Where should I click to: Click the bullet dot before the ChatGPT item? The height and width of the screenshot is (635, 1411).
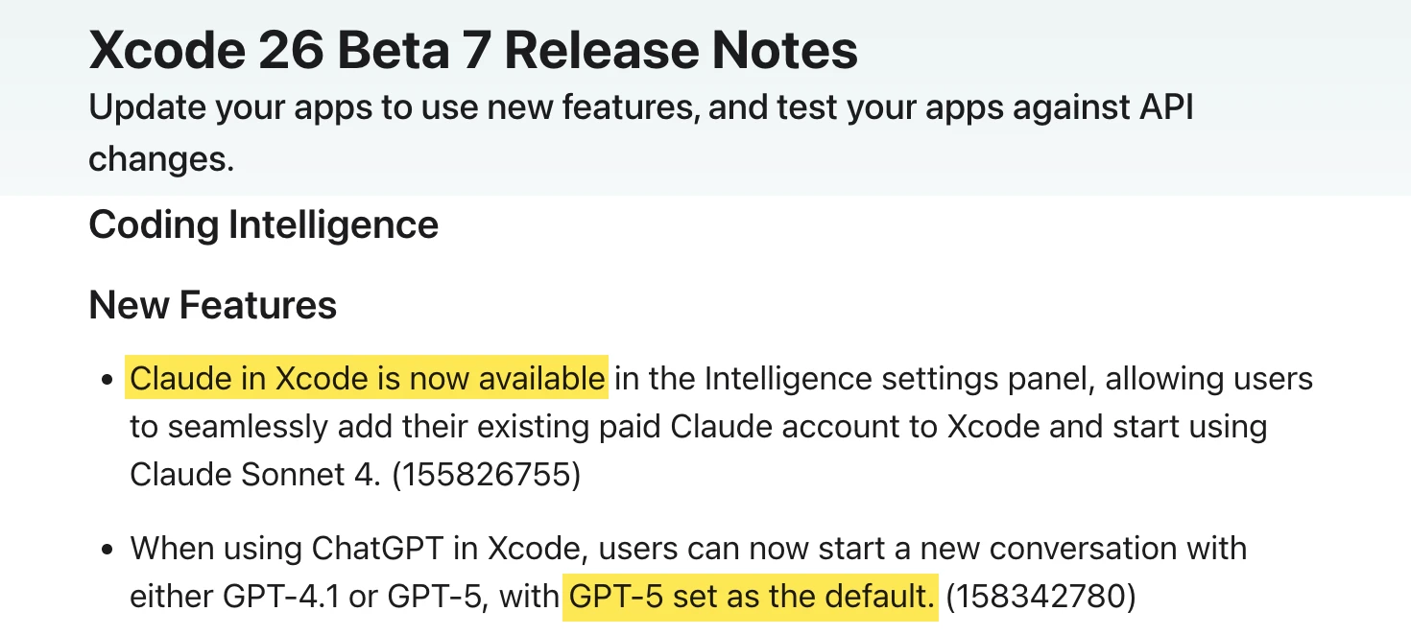point(108,551)
